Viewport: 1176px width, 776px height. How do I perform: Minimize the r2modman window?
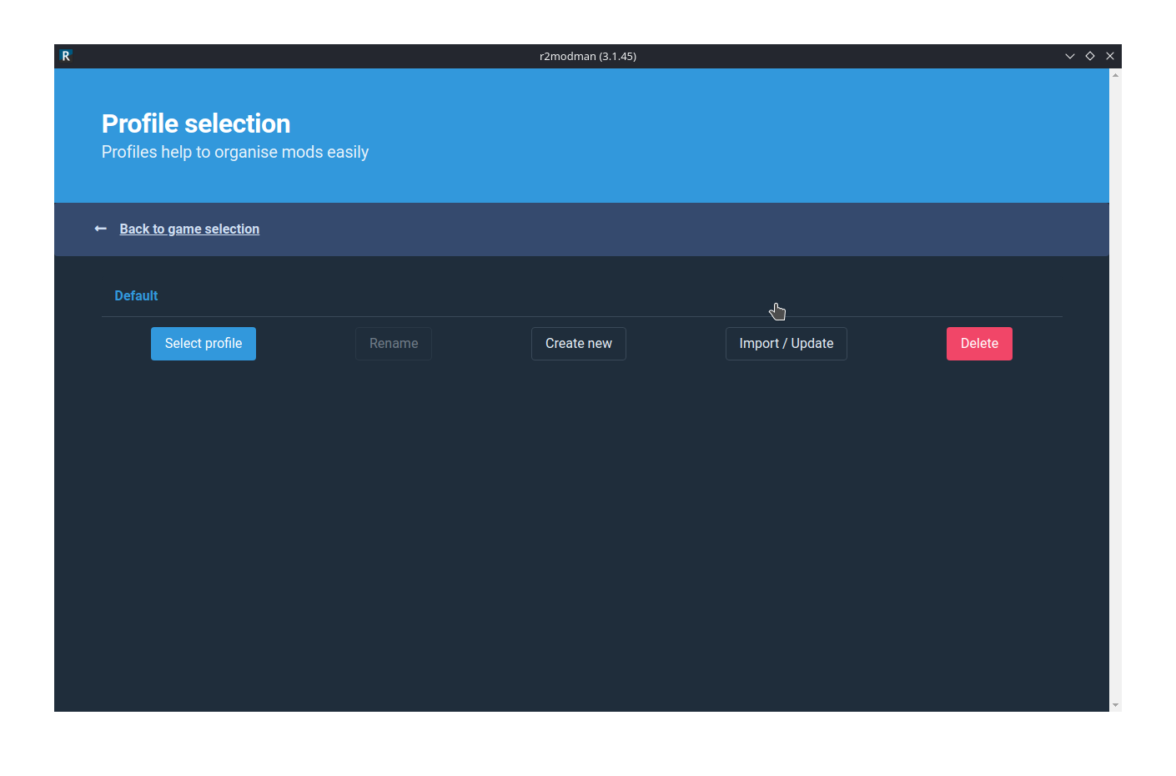coord(1070,56)
